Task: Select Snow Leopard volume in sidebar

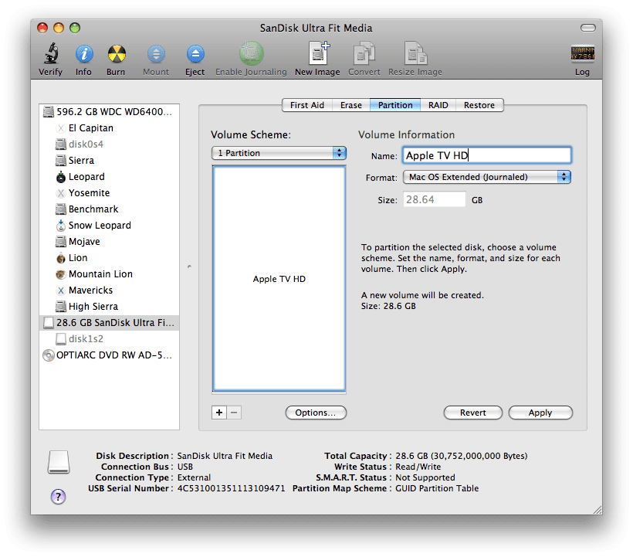Action: pyautogui.click(x=99, y=226)
